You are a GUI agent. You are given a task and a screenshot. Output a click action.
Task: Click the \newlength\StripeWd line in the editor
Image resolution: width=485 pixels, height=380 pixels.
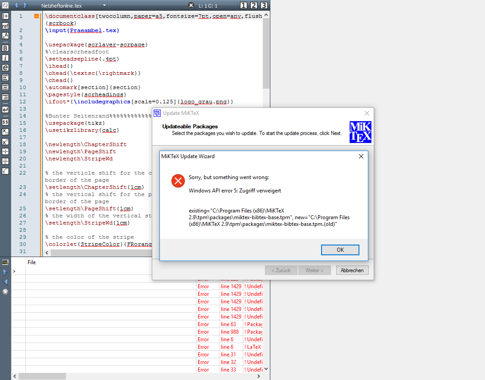click(x=79, y=159)
